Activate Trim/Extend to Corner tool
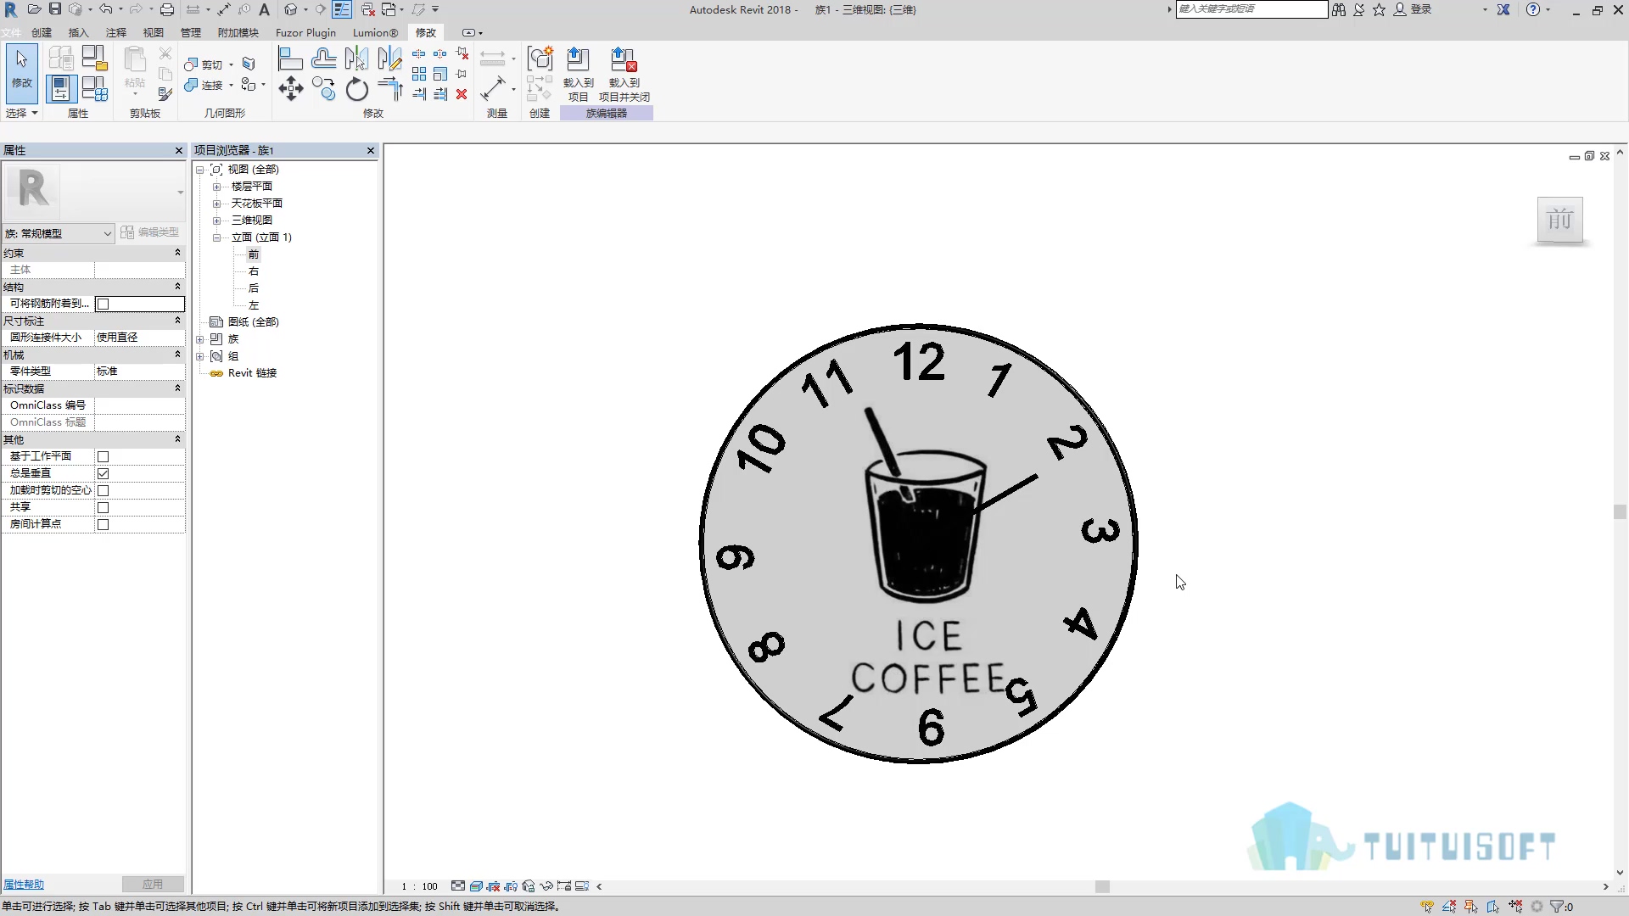 tap(390, 88)
